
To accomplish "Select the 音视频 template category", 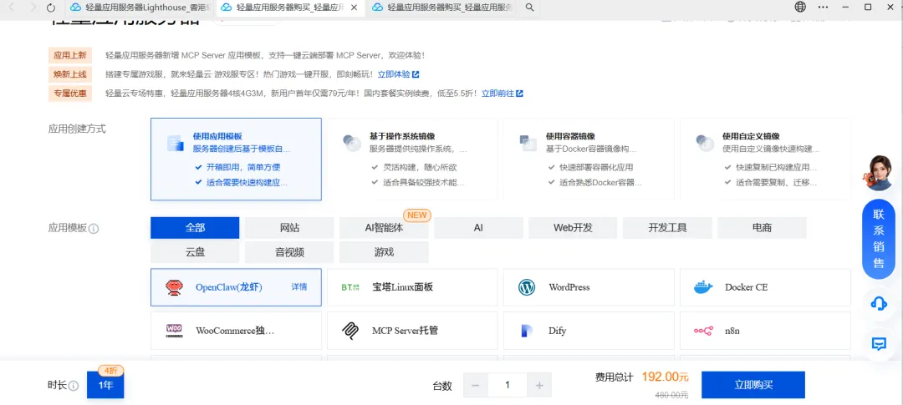I will [x=289, y=252].
